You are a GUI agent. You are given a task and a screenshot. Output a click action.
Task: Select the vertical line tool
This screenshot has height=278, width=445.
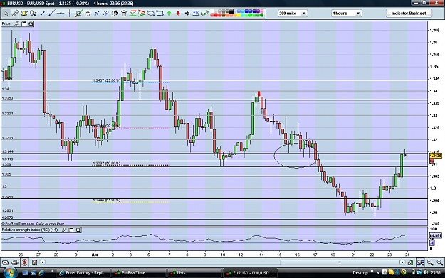[70, 14]
